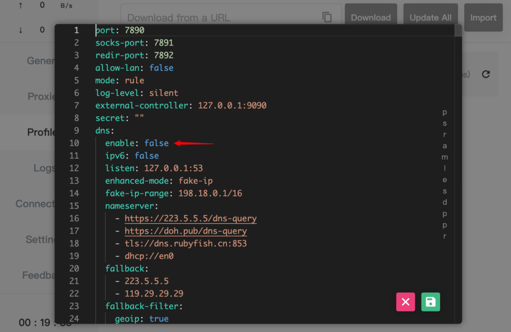Focus the Download from a URL field
The image size is (511, 332).
[x=220, y=17]
